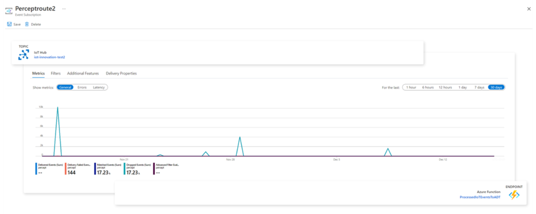Select the General metrics option
Viewport: 536px width, 214px height.
65,88
